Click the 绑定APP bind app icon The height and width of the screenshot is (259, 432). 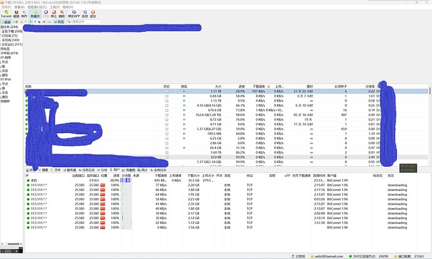74,14
